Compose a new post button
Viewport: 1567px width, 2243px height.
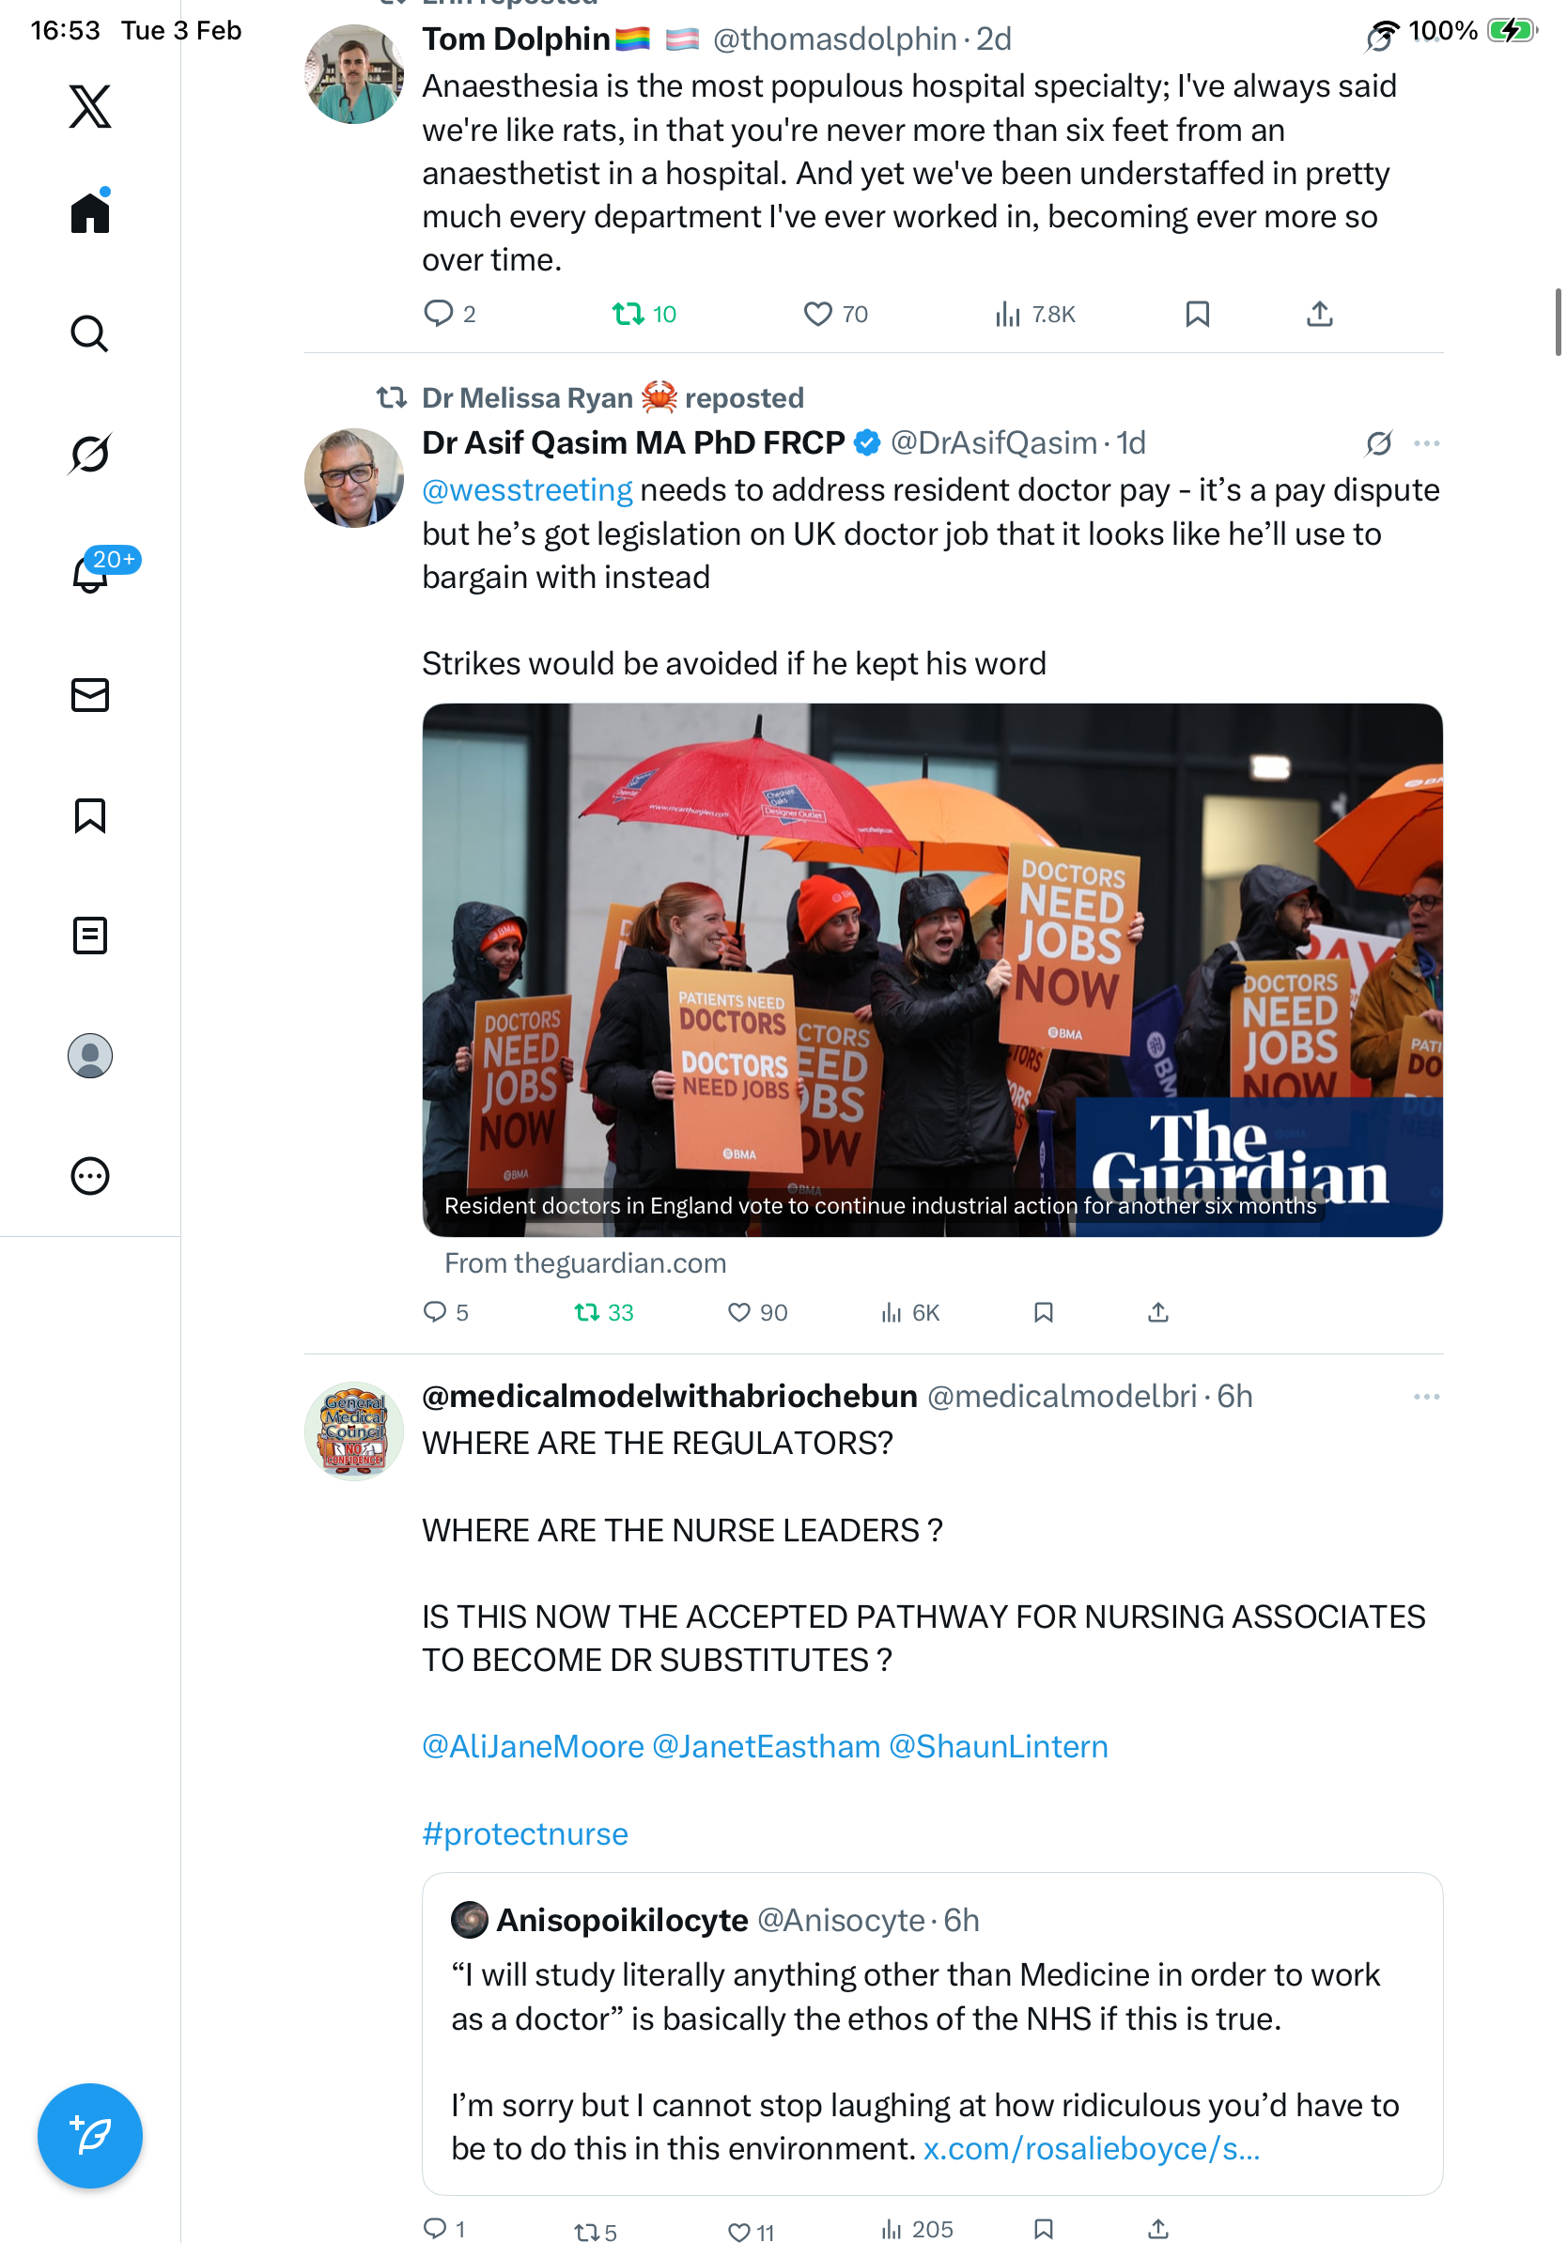(90, 2135)
